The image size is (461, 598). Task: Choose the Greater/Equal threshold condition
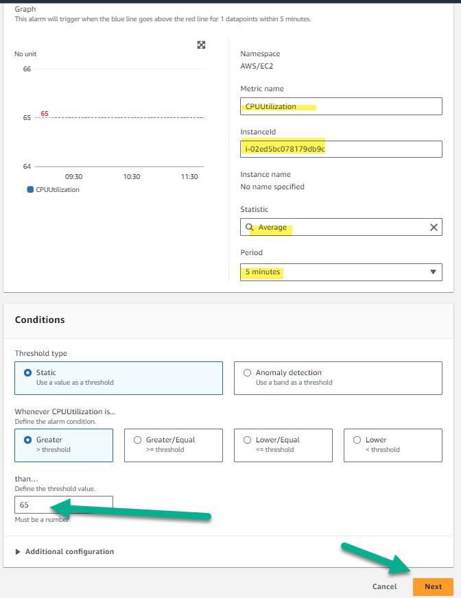[138, 440]
